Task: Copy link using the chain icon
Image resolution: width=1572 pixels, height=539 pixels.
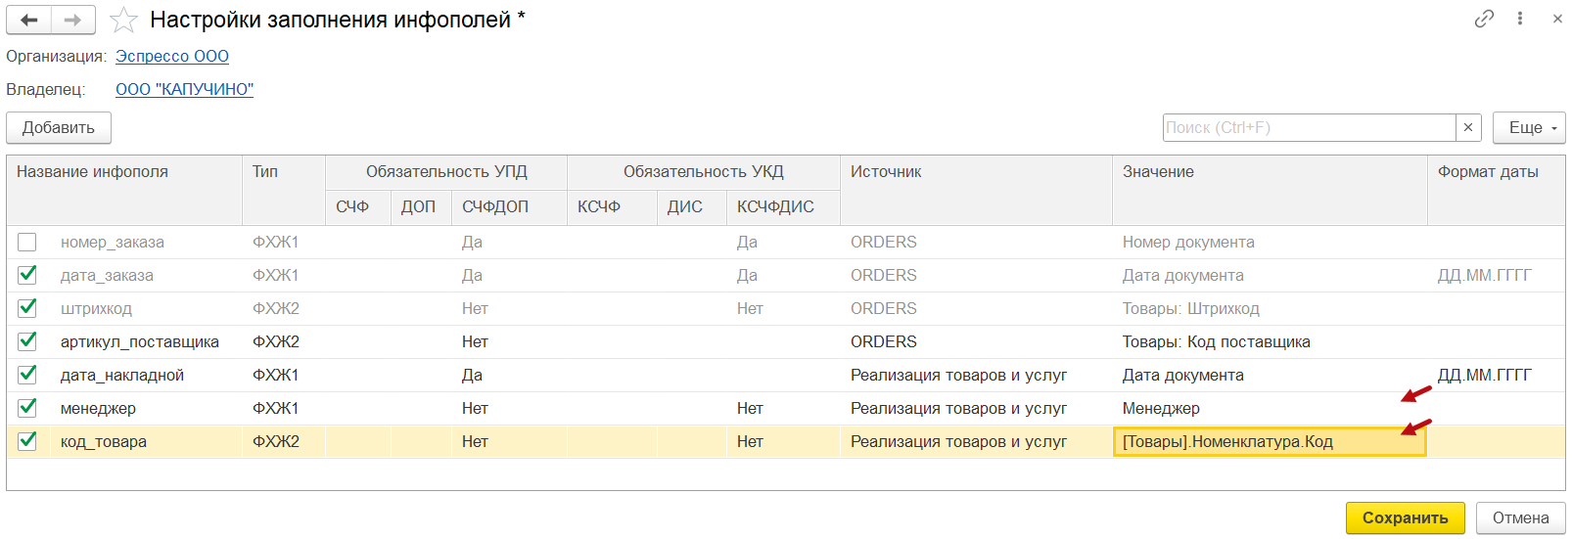Action: click(1484, 19)
